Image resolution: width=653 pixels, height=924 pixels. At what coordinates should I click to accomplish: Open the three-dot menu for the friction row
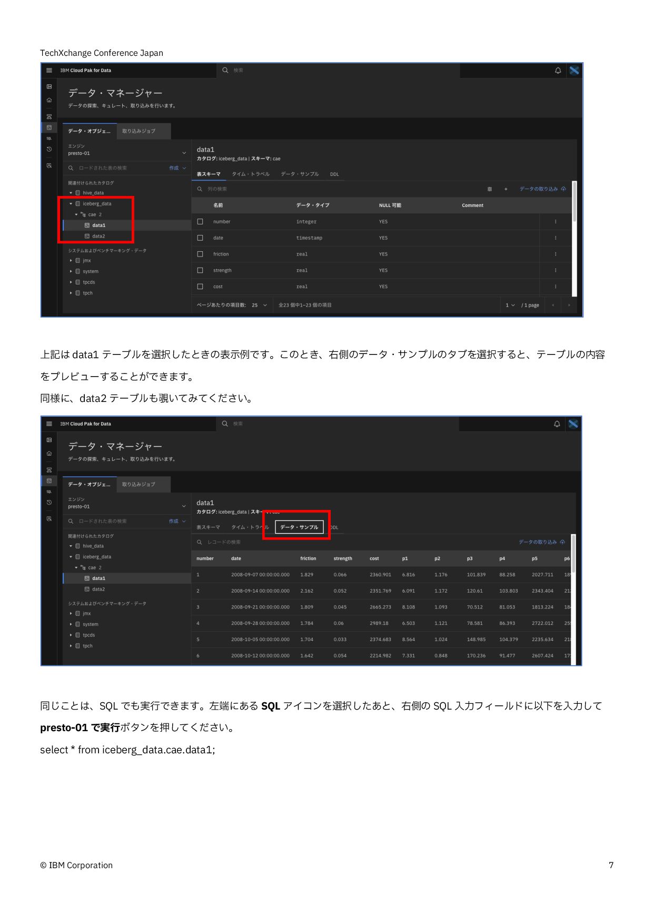pyautogui.click(x=556, y=254)
